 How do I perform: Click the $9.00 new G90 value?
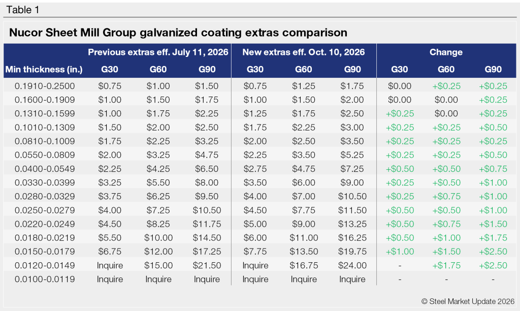[352, 182]
